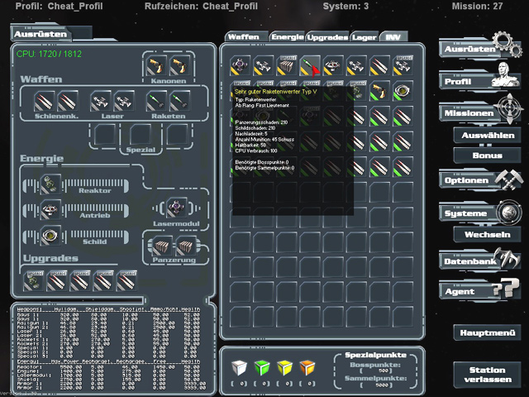Click the Wechseln button
529x397 pixels.
(488, 235)
